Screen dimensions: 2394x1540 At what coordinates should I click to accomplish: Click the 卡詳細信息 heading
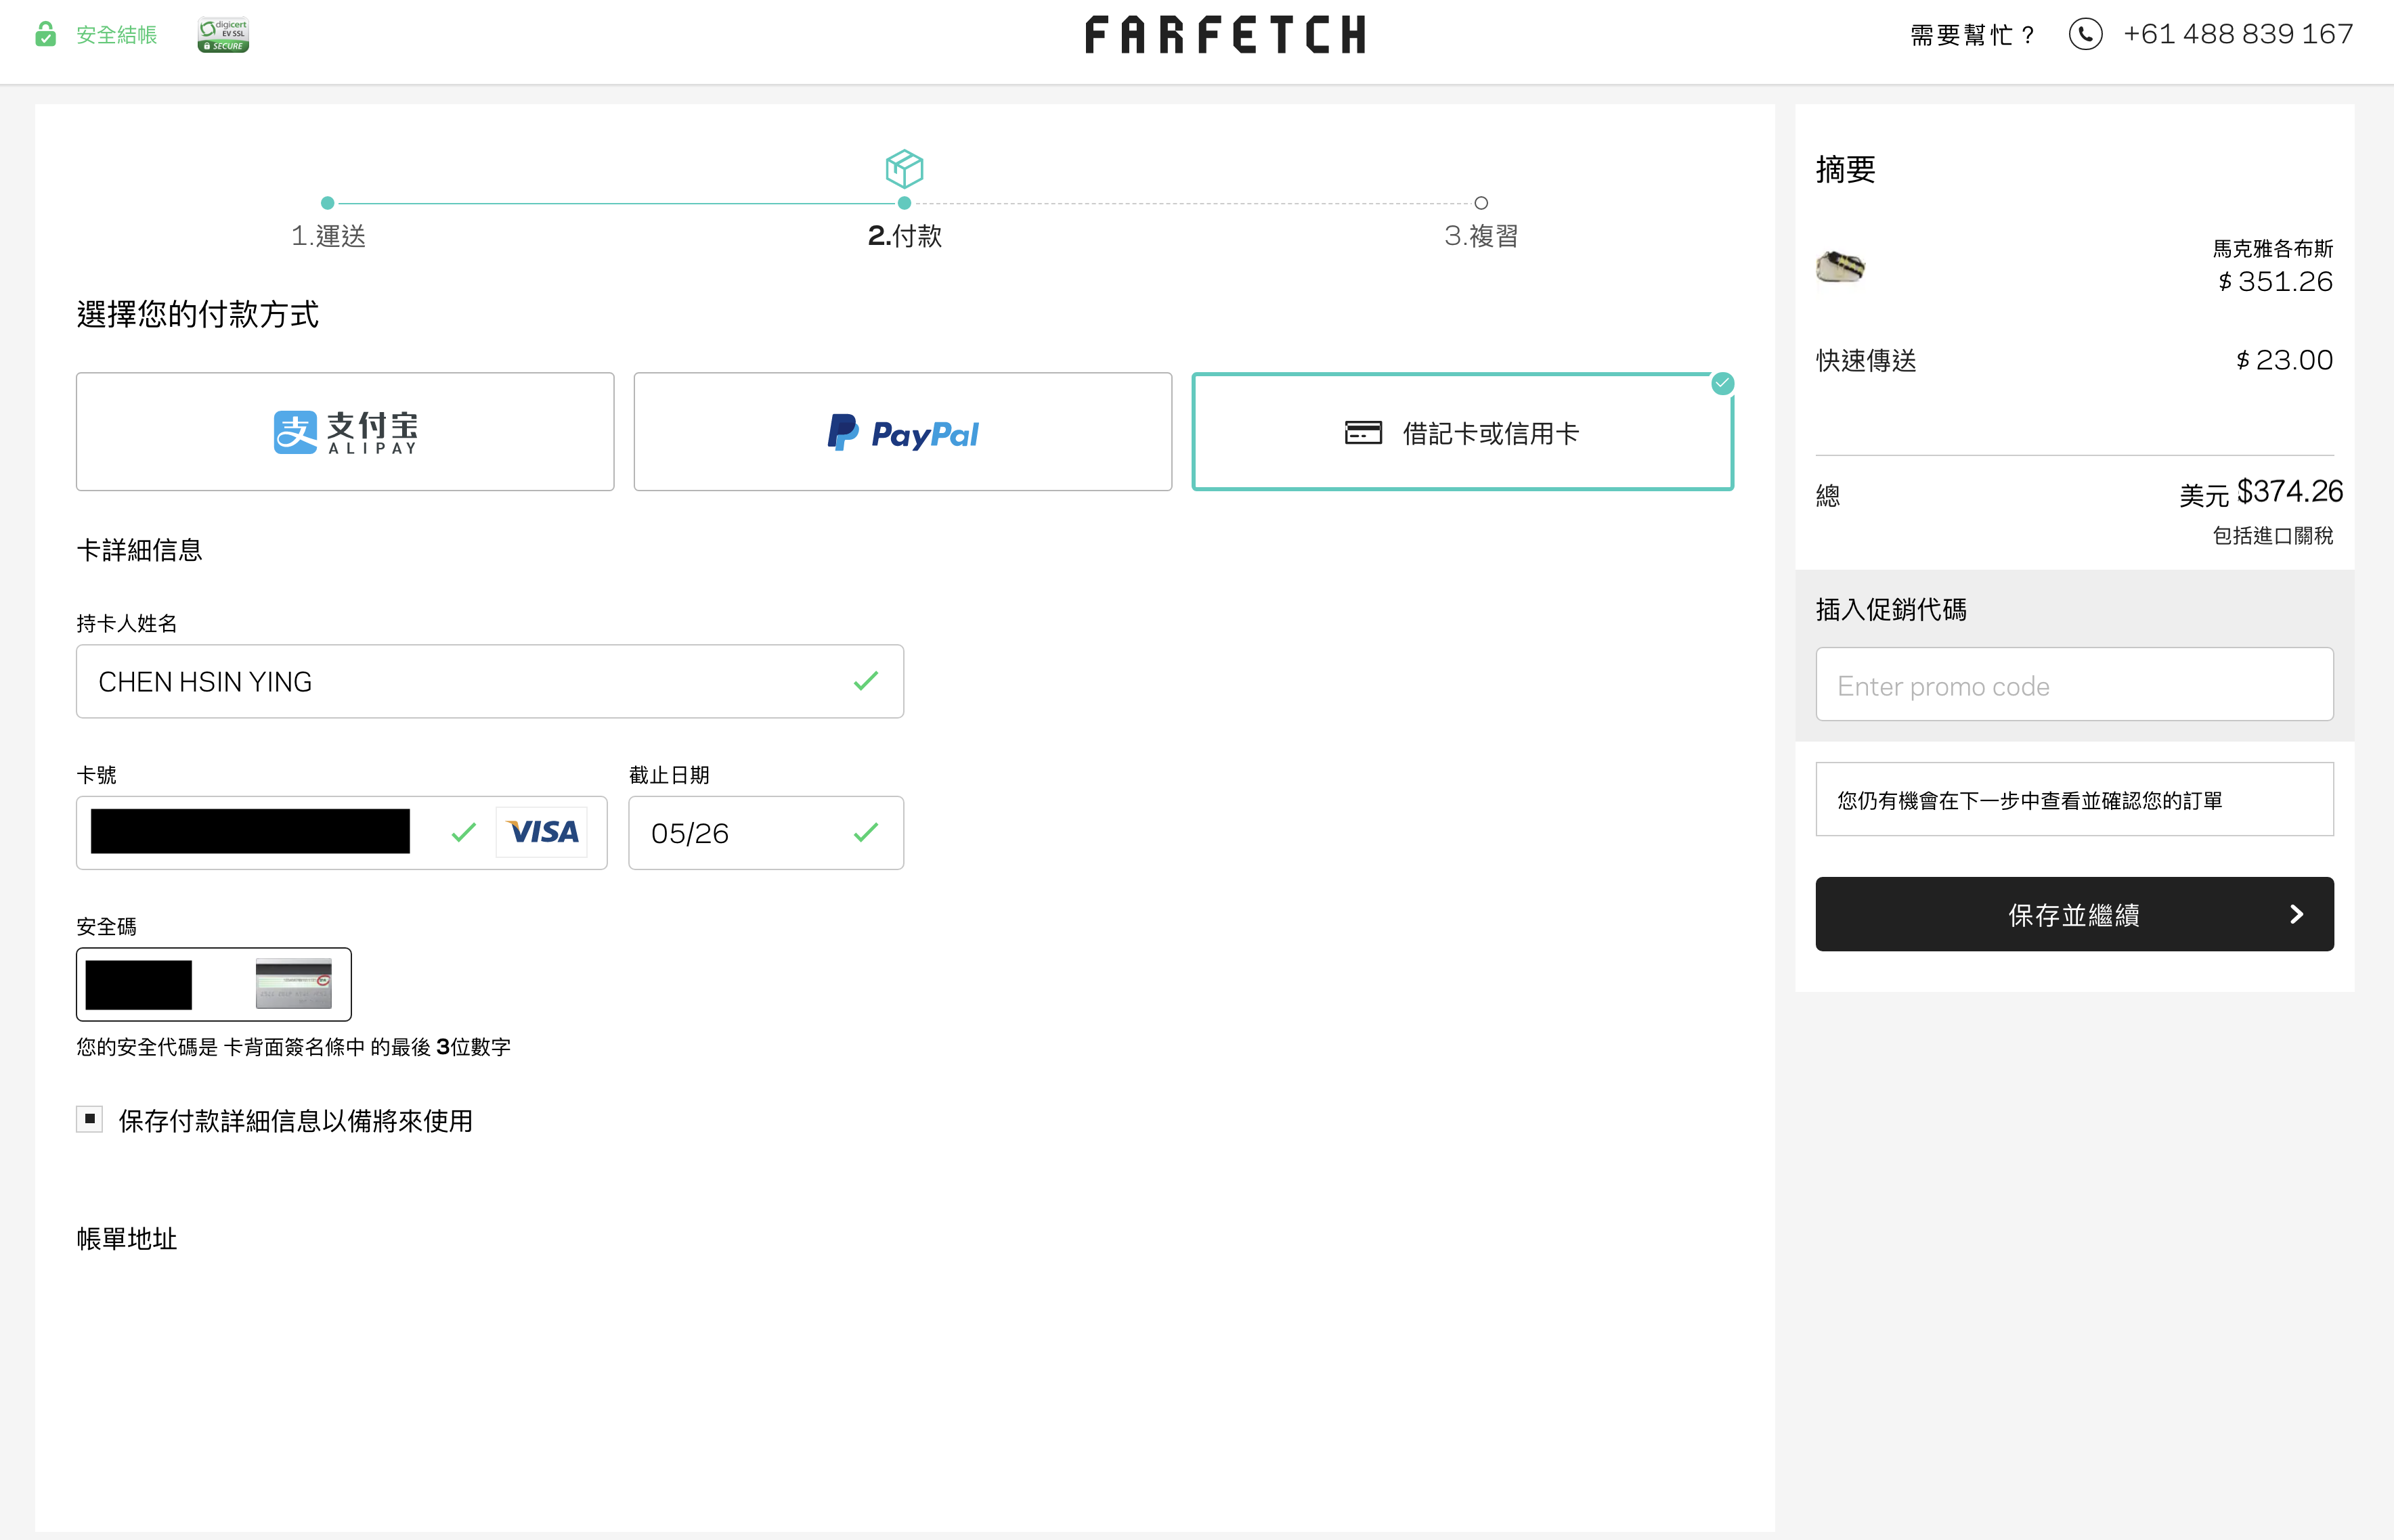[139, 550]
